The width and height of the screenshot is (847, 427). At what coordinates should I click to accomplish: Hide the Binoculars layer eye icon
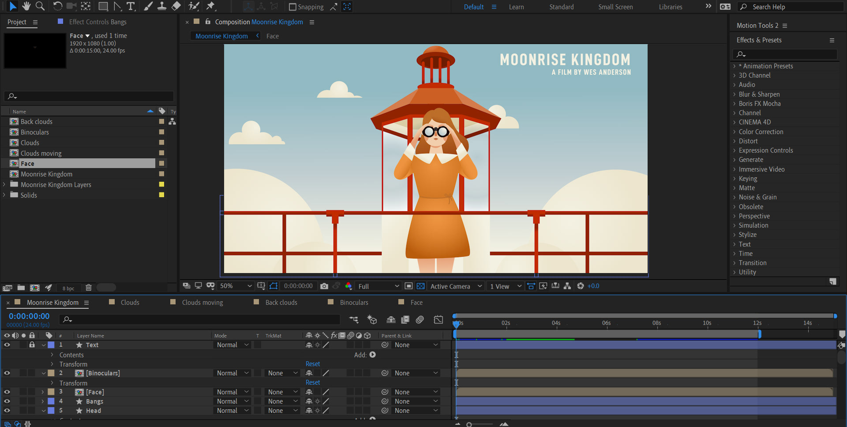coord(7,373)
